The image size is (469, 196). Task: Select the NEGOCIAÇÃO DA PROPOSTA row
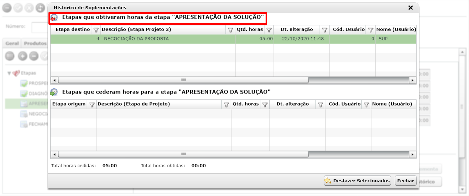click(233, 39)
